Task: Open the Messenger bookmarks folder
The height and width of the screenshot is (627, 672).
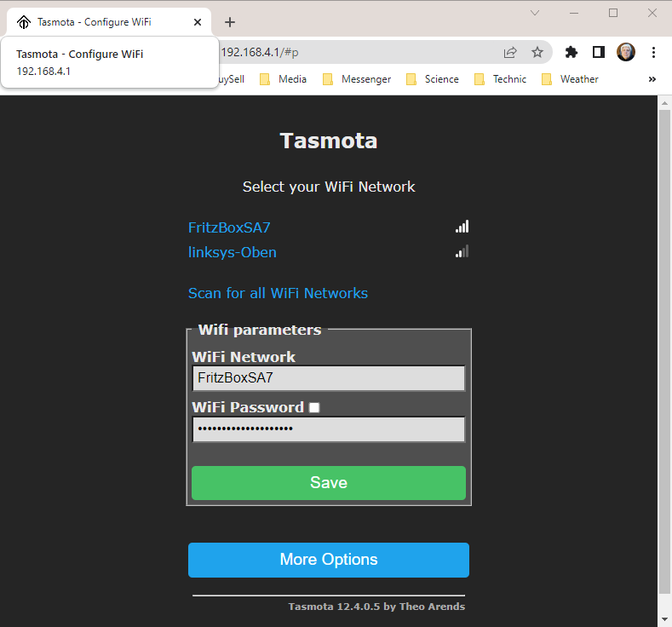Action: (357, 79)
